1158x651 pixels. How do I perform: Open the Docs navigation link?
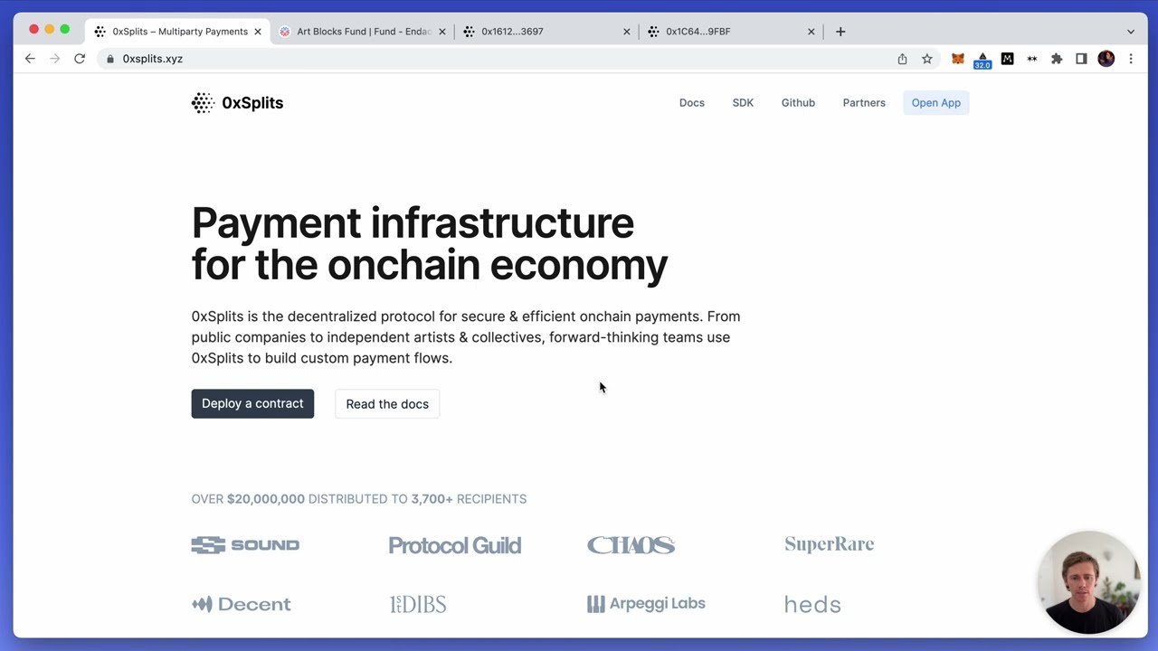tap(692, 103)
